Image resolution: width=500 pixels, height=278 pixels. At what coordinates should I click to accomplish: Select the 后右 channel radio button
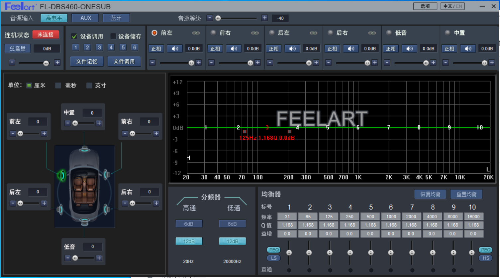click(x=330, y=33)
